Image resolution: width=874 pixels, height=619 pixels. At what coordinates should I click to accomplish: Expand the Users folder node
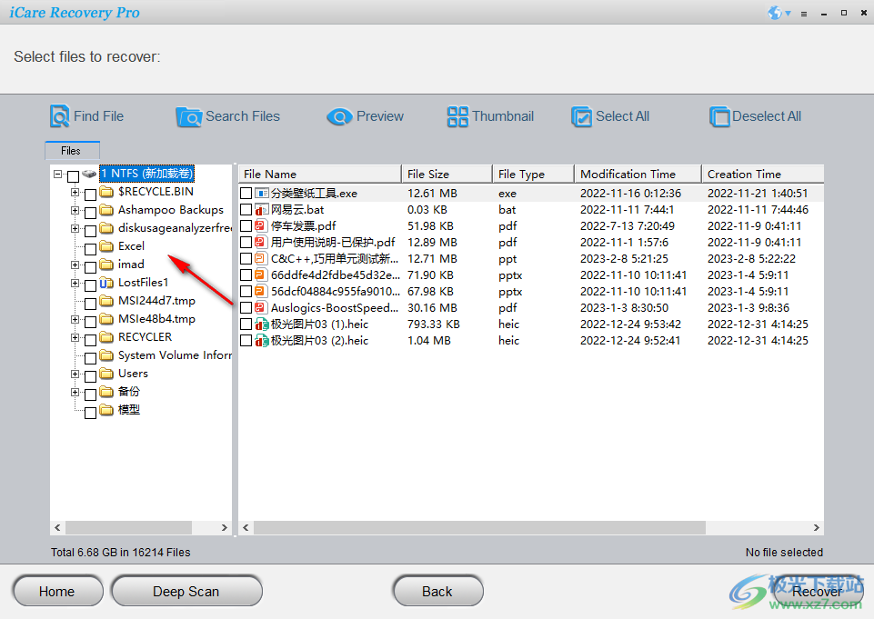(75, 373)
